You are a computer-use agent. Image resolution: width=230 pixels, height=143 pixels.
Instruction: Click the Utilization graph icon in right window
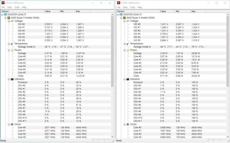coord(128,79)
